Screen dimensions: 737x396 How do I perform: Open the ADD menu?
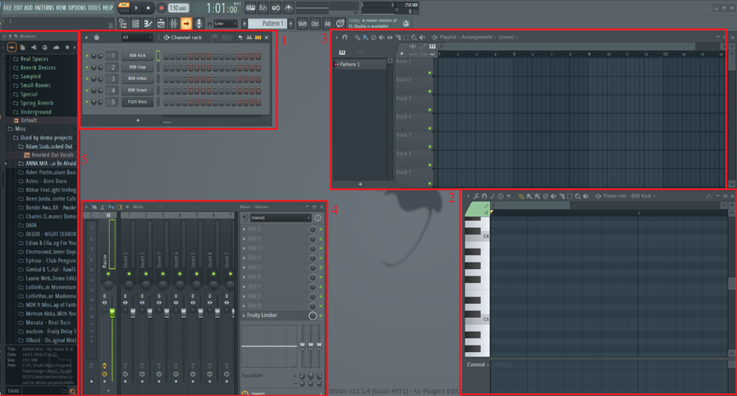click(x=29, y=8)
